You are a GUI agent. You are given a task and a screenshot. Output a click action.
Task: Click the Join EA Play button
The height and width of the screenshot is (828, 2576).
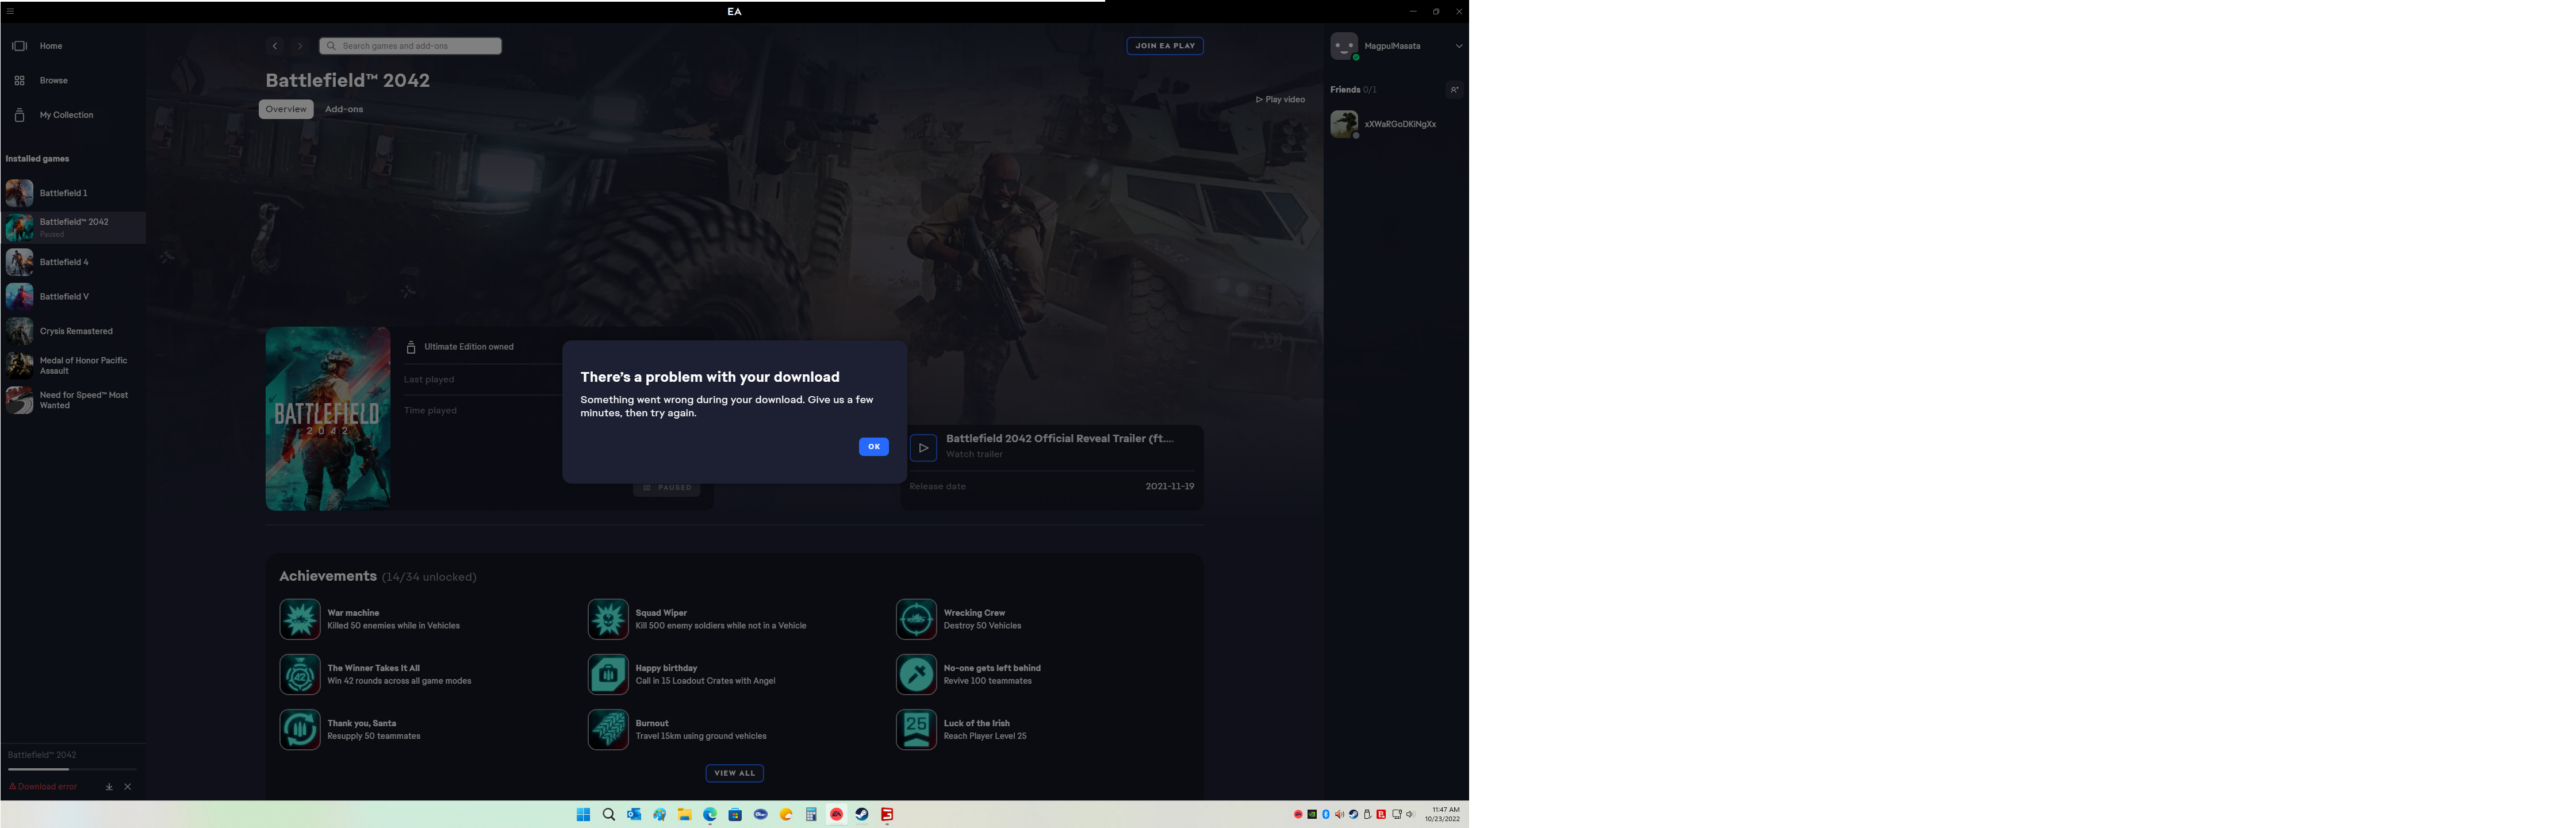[x=1165, y=46]
